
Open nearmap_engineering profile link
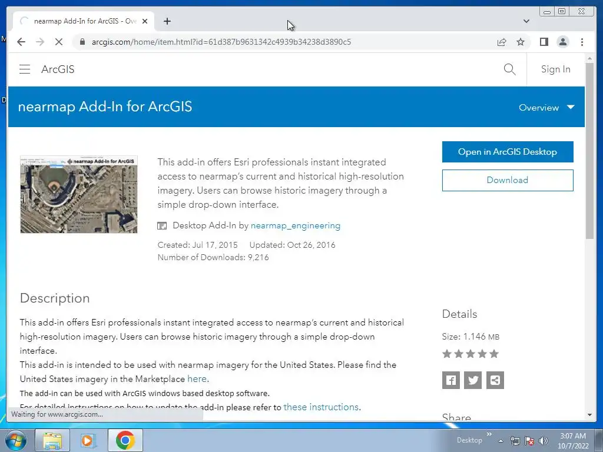296,225
